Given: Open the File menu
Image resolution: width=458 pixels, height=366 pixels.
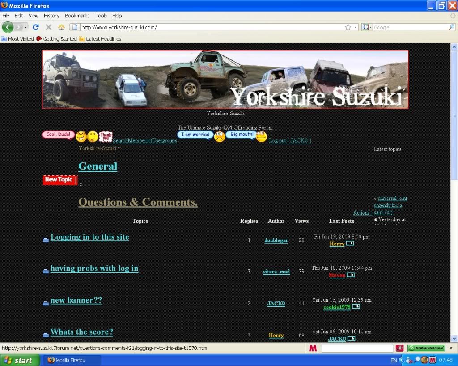Looking at the screenshot, I should coord(5,16).
